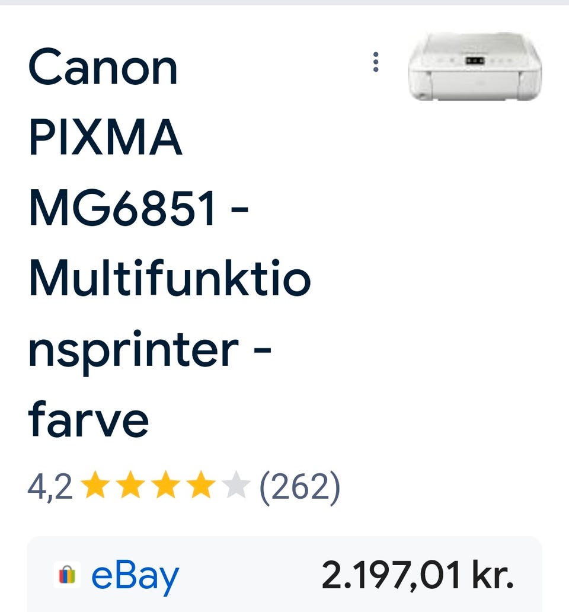Viewport: 569px width, 612px height.
Task: Click the second yellow rating star
Action: pyautogui.click(x=130, y=487)
